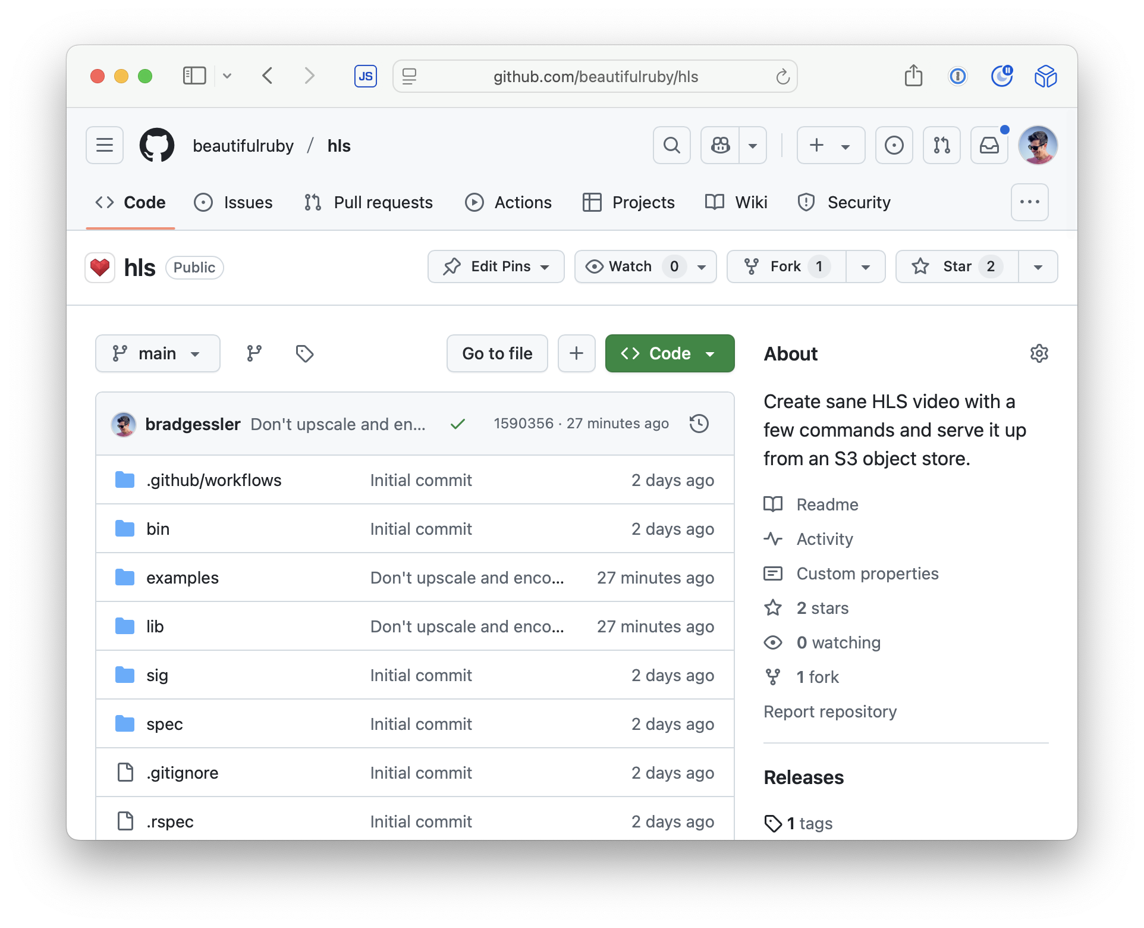Viewport: 1144px width, 928px height.
Task: Open the create new plus dropdown
Action: [x=831, y=145]
